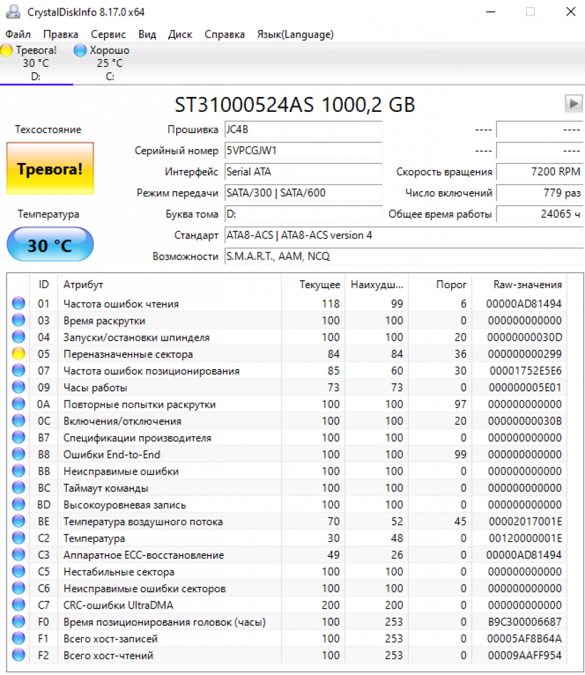Click the yellow status icon for Reallocated Sectors (05)
Screen dimensions: 585x675
(x=18, y=354)
